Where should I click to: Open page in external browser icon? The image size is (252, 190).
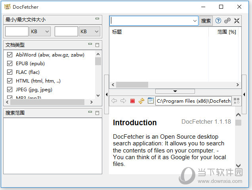151,101
